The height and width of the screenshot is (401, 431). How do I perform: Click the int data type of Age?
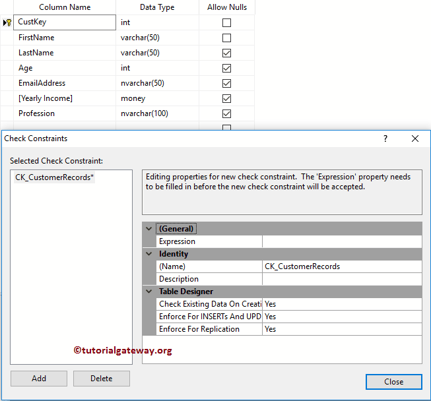[158, 68]
